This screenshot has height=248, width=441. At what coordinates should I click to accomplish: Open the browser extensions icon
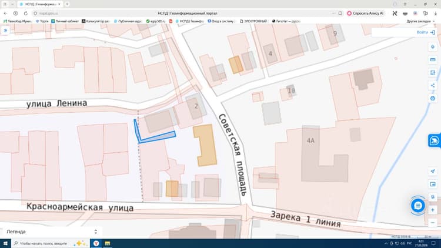pos(425,13)
